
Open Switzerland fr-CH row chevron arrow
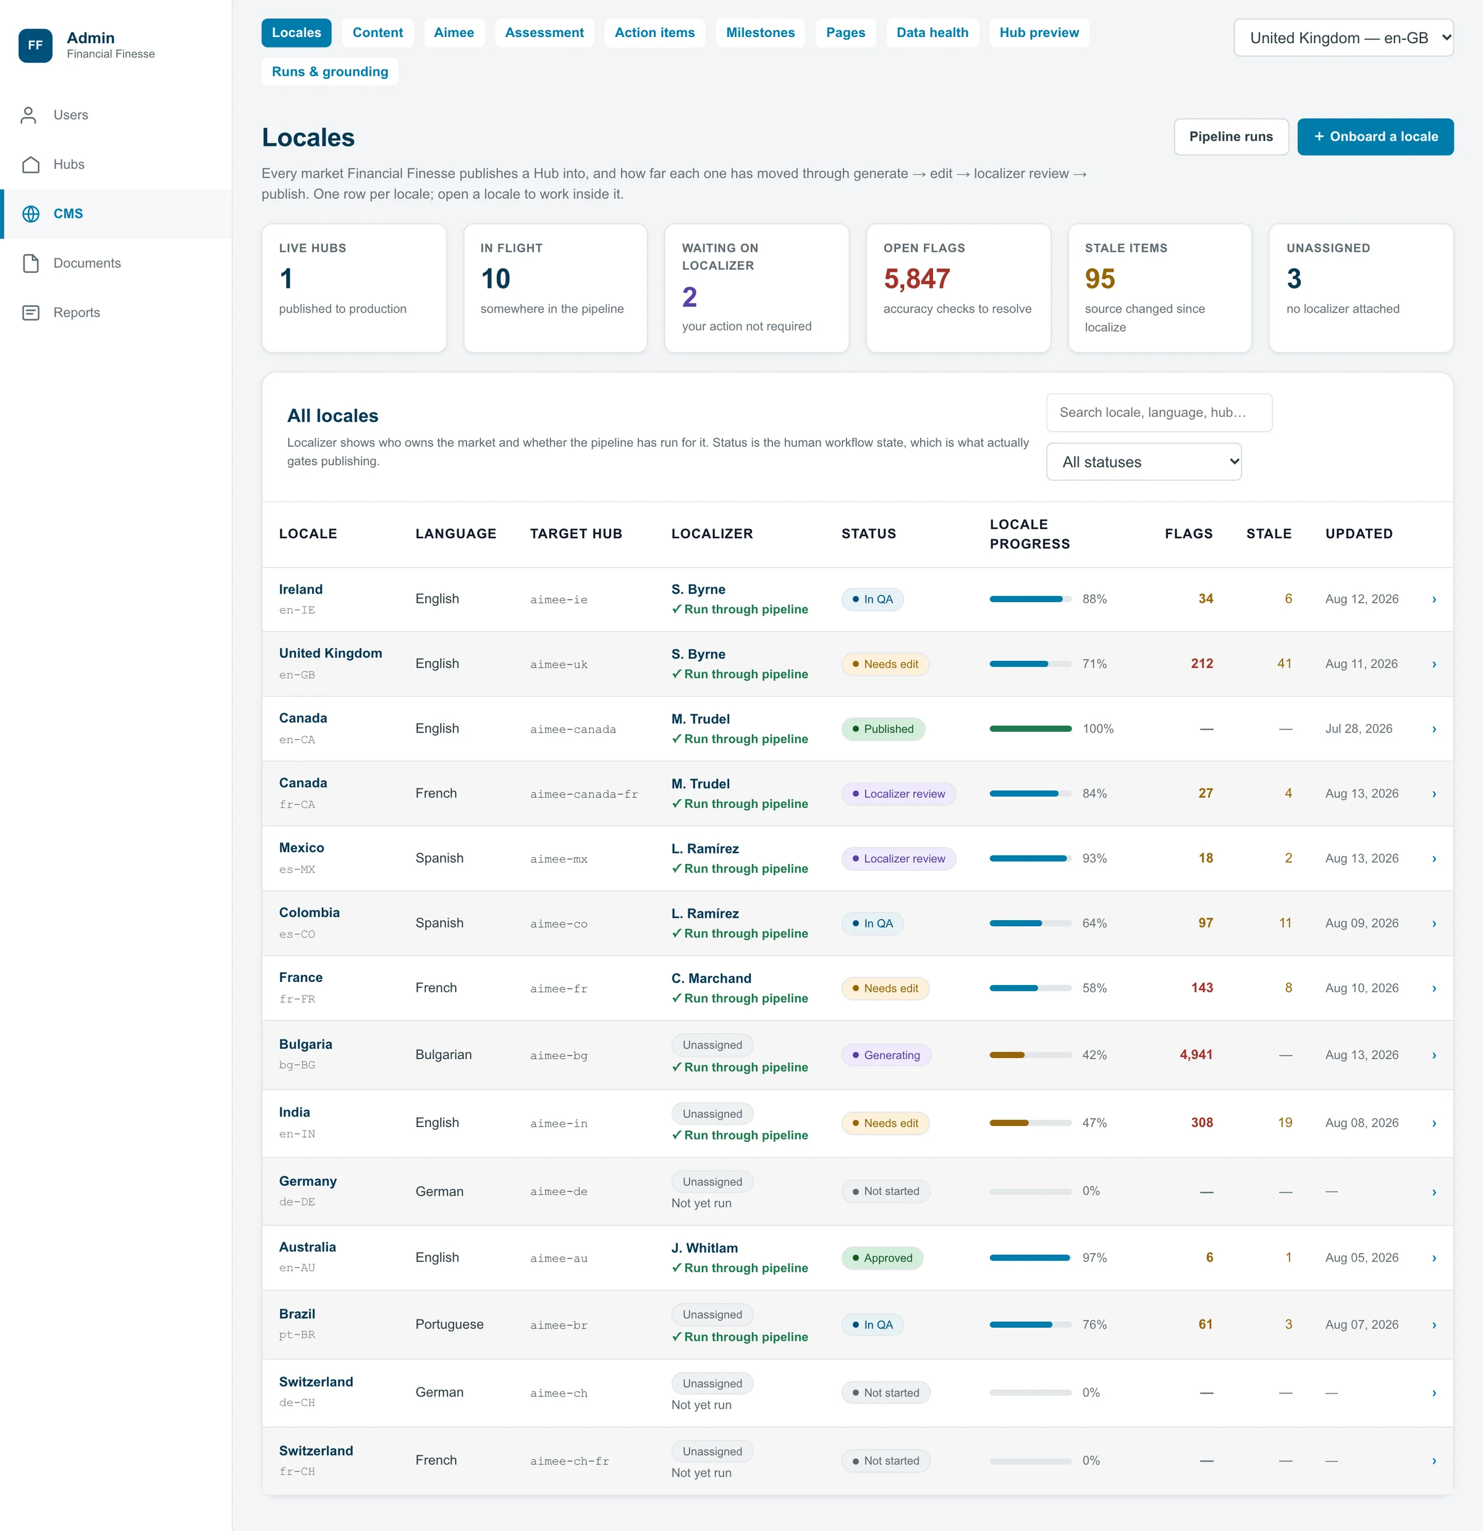[x=1434, y=1461]
